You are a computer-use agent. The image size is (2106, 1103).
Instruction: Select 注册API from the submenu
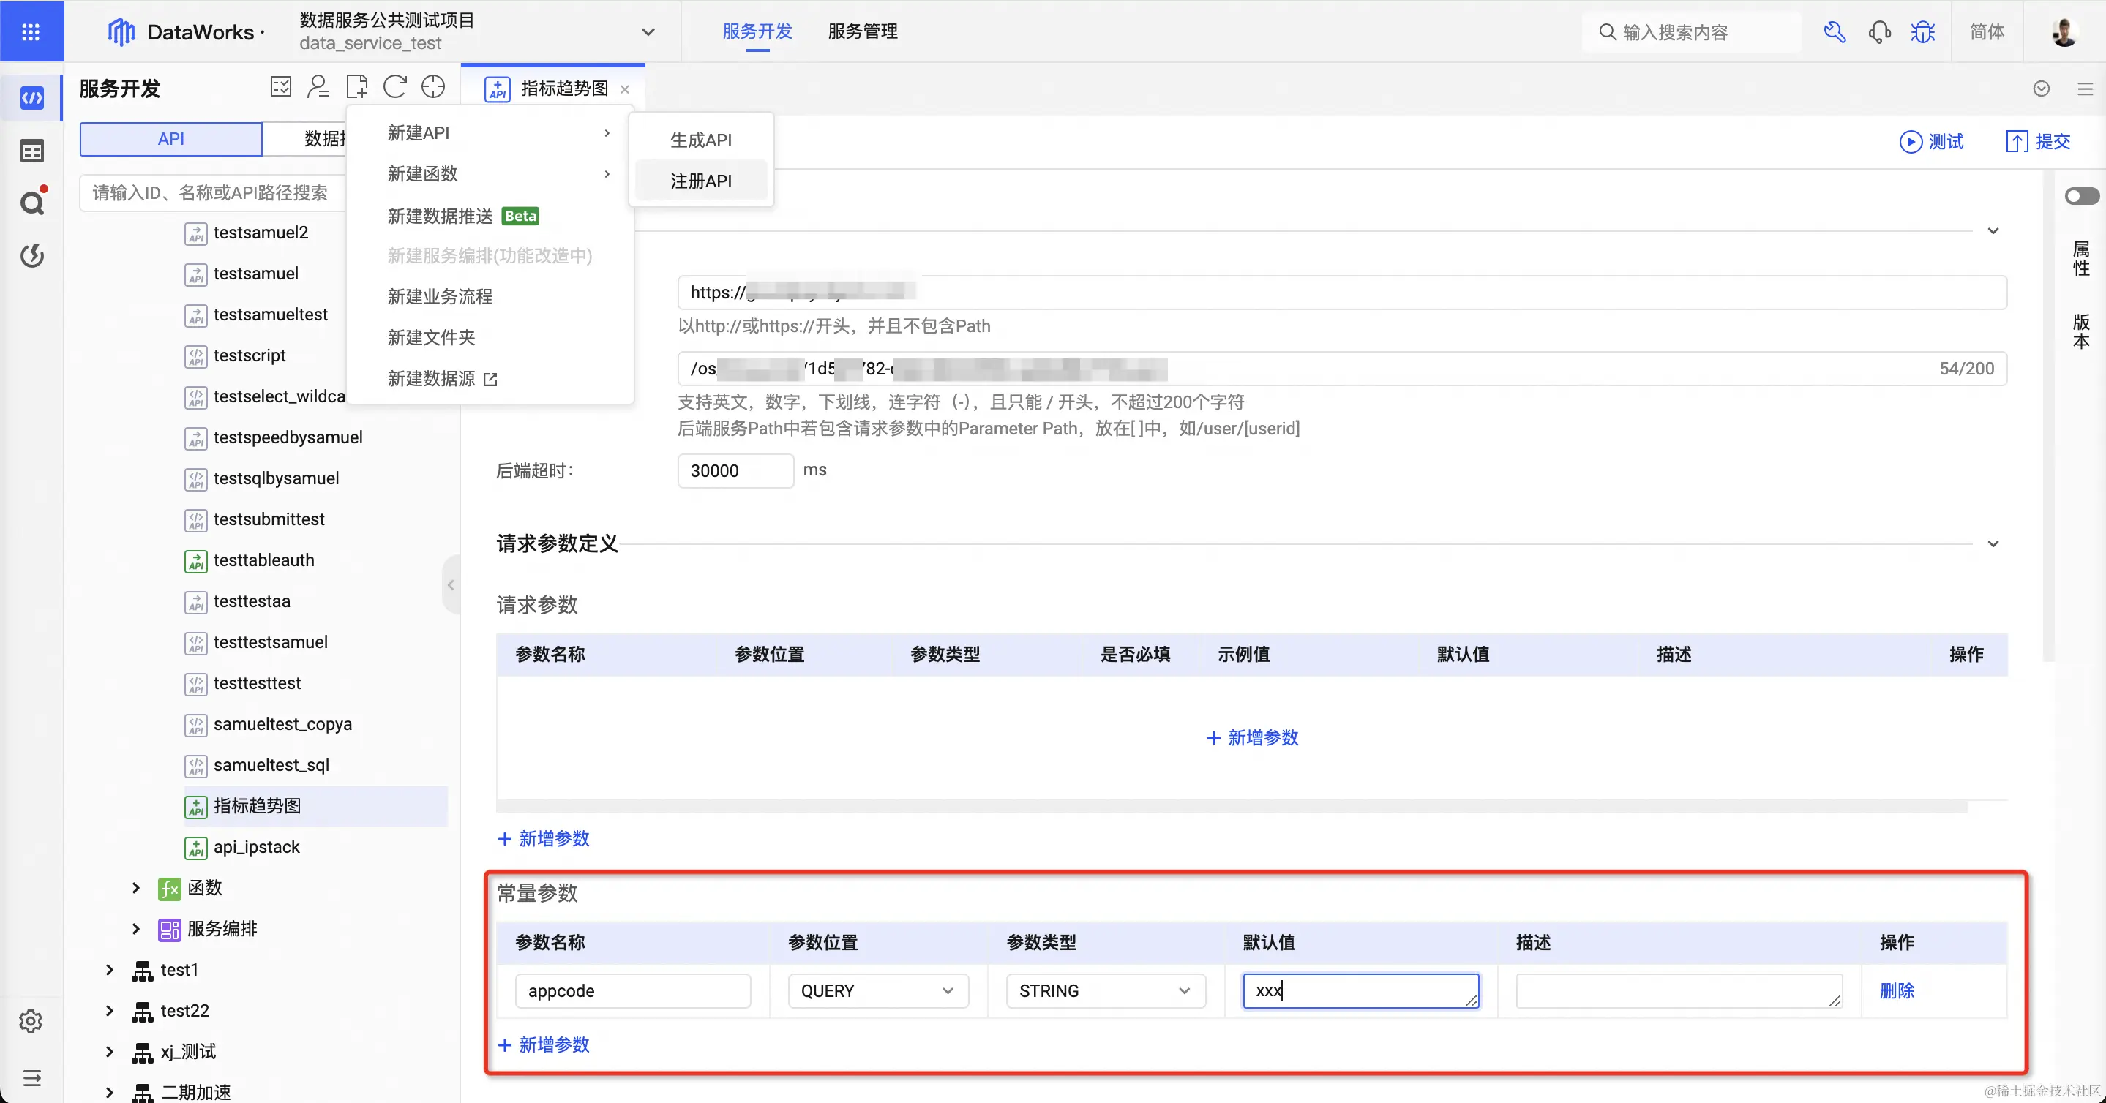[700, 181]
